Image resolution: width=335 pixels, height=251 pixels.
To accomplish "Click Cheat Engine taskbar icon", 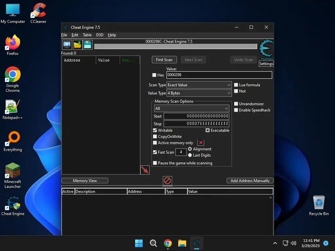I will 197,243.
